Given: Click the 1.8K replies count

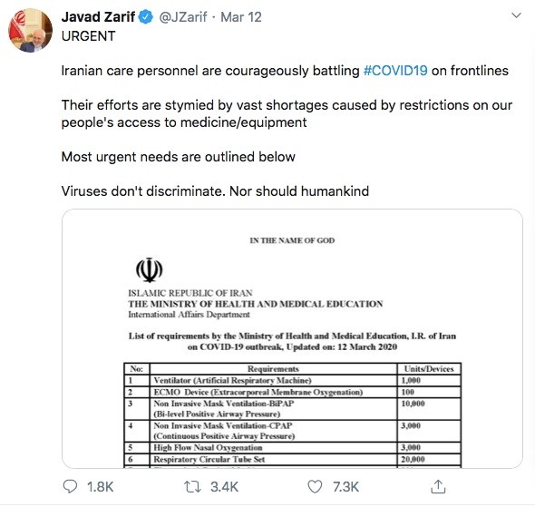Looking at the screenshot, I should tap(100, 487).
